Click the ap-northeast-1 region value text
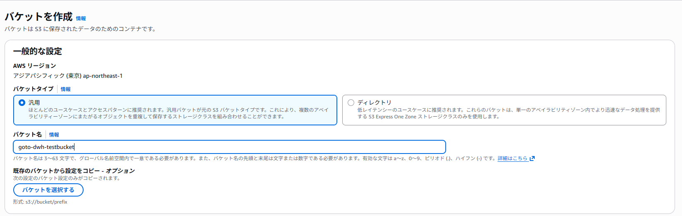Screen dimensions: 682x216 (x=103, y=76)
